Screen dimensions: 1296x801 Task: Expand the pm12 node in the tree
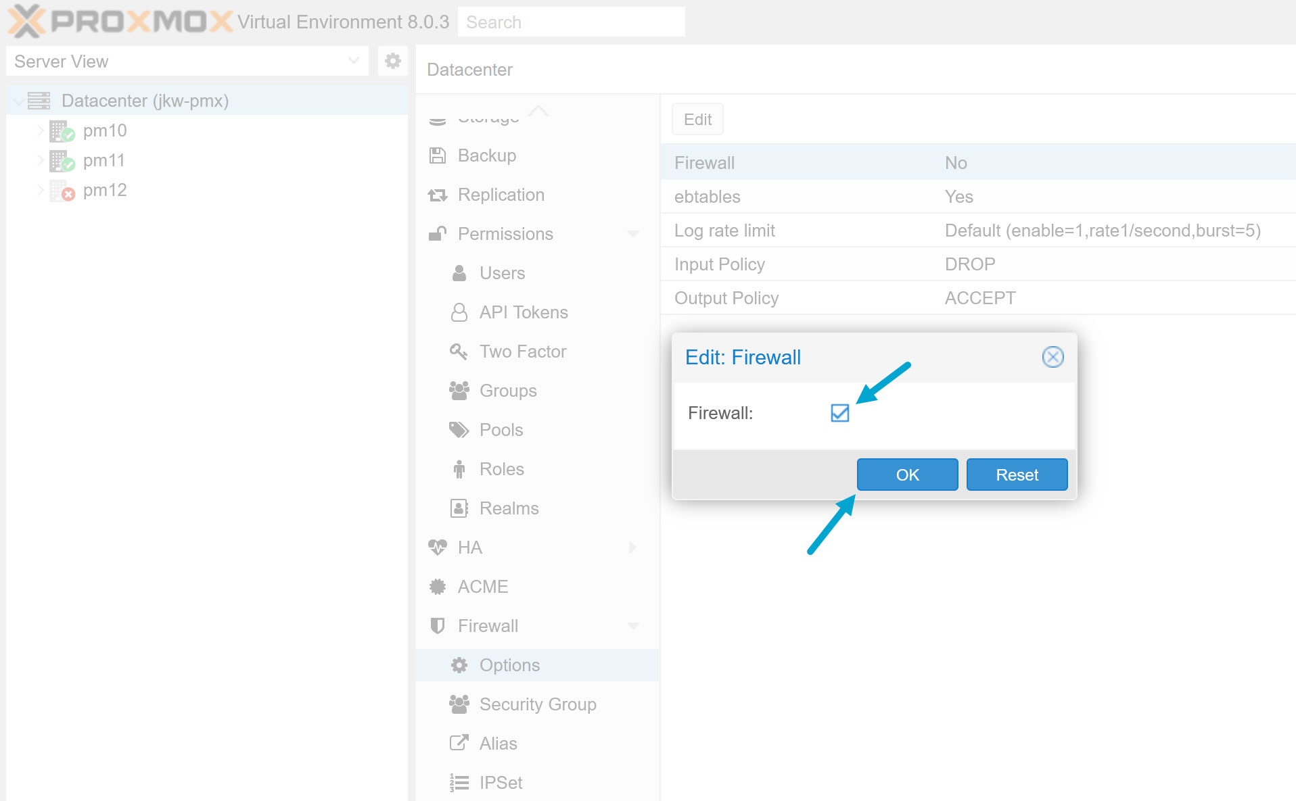(x=40, y=190)
